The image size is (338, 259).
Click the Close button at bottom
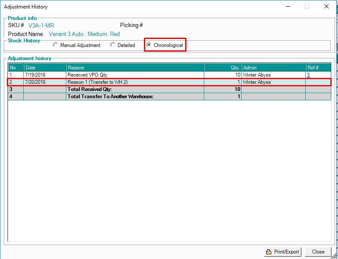(x=318, y=252)
